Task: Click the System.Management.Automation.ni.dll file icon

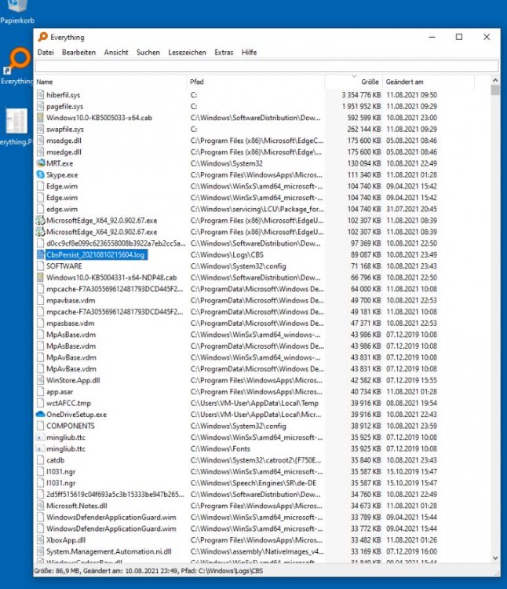Action: pos(41,551)
